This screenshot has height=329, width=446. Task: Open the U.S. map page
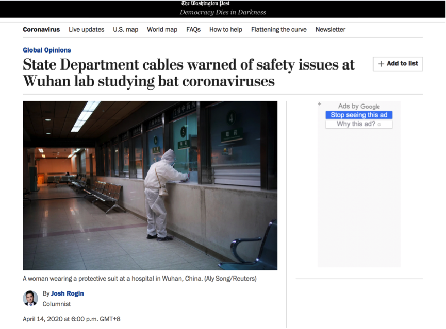[126, 30]
